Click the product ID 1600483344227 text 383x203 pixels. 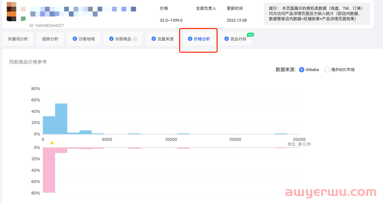click(47, 25)
